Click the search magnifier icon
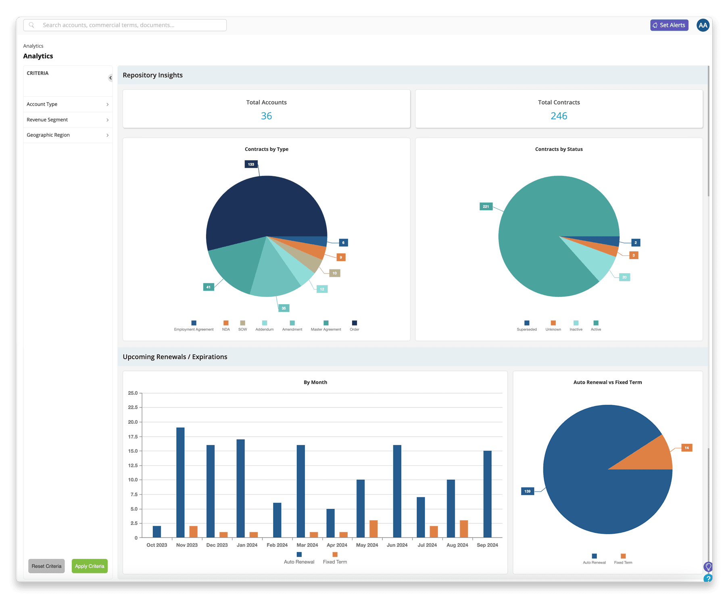 31,25
